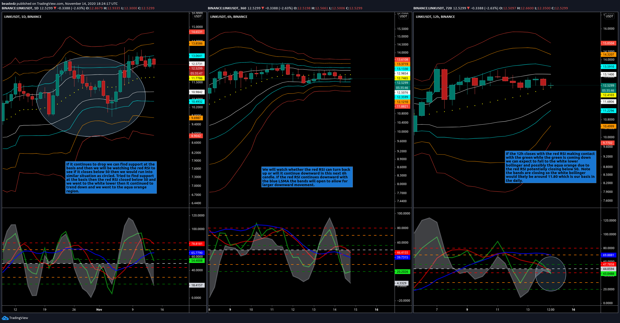Click the aqua 10.4932 price label
The width and height of the screenshot is (620, 323).
click(x=197, y=101)
